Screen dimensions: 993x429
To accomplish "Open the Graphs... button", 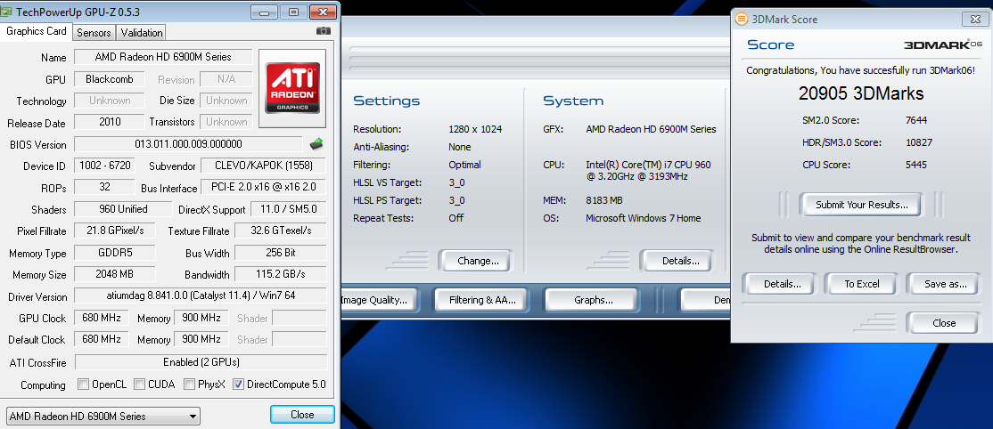I will pyautogui.click(x=593, y=300).
